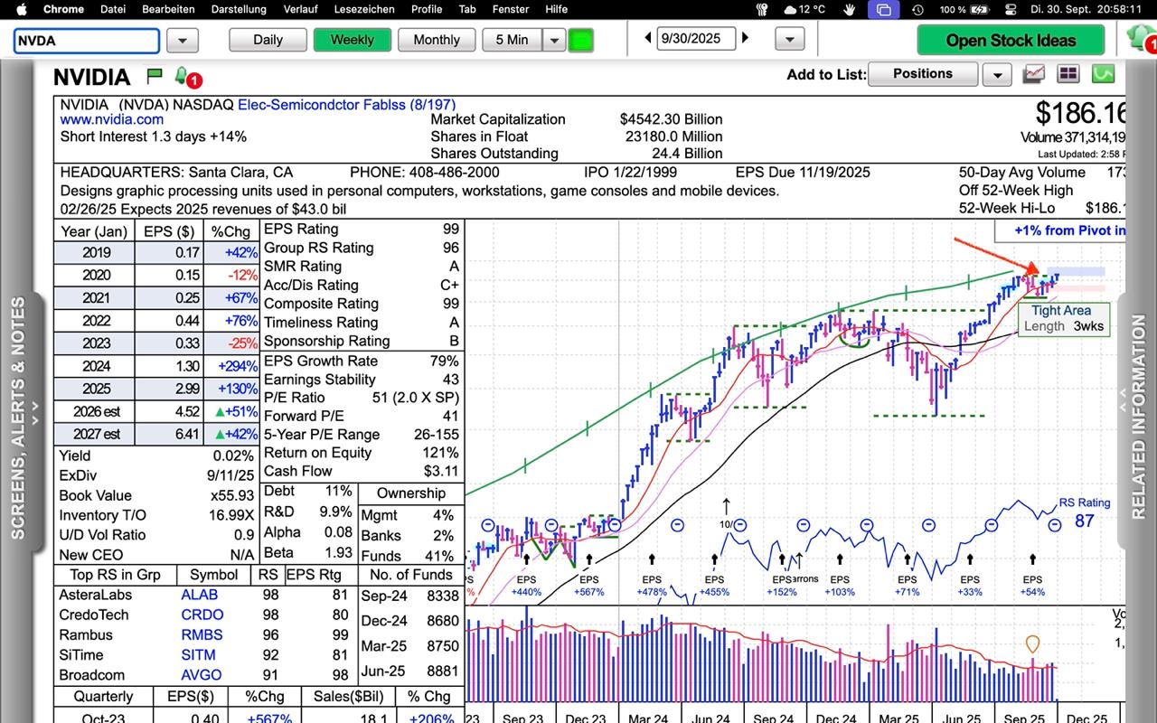Open the notification bell in top right corner
Viewport: 1157px width, 723px height.
click(x=1141, y=38)
